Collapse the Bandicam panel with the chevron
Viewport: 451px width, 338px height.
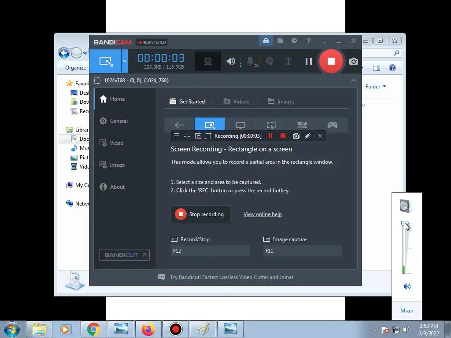coord(354,81)
